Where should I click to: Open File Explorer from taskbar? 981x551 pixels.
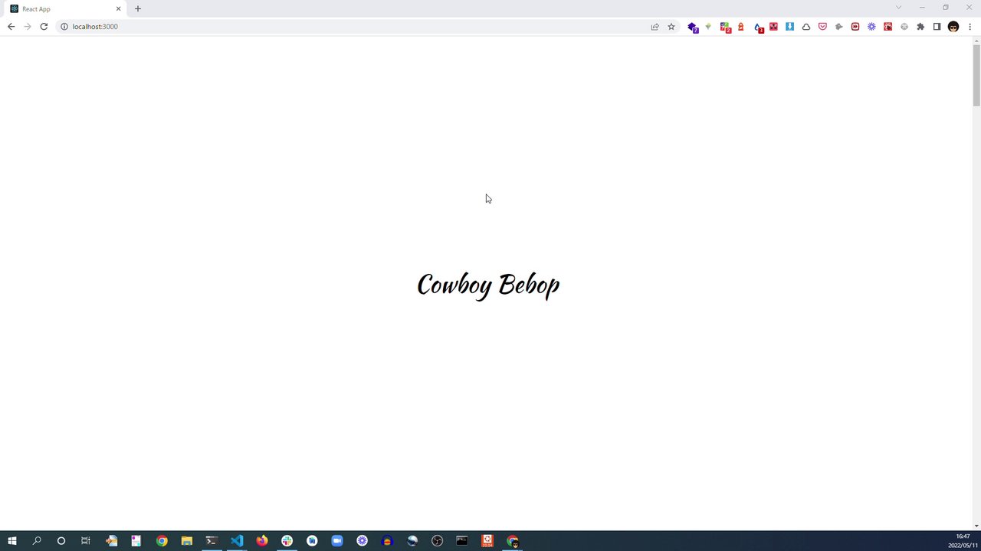tap(186, 541)
